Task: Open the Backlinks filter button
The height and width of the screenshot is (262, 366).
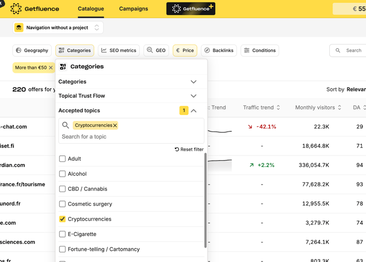Action: click(219, 50)
